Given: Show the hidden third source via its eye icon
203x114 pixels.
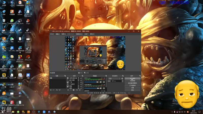Looking at the screenshot, I should click(x=78, y=82).
